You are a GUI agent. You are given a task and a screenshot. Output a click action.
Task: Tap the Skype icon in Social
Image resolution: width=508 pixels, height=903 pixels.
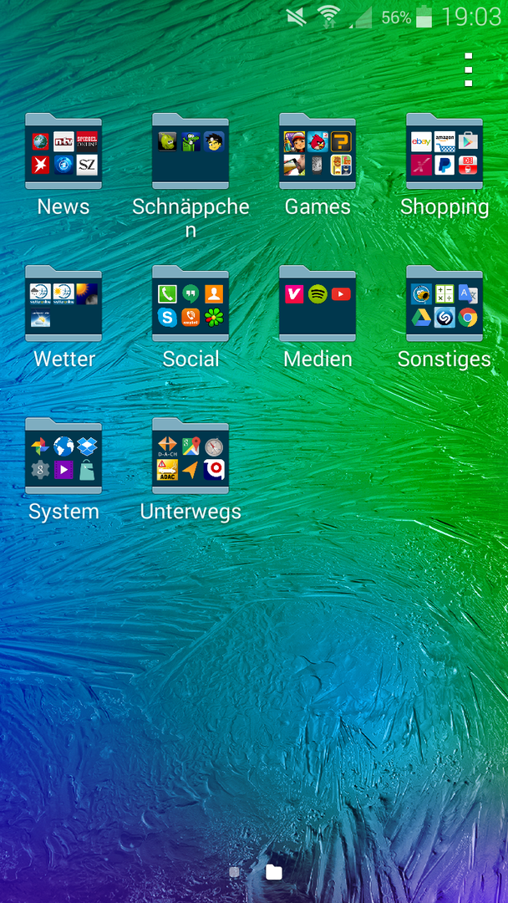pos(167,318)
